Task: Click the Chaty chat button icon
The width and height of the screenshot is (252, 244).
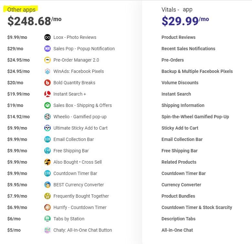Action: (47, 230)
